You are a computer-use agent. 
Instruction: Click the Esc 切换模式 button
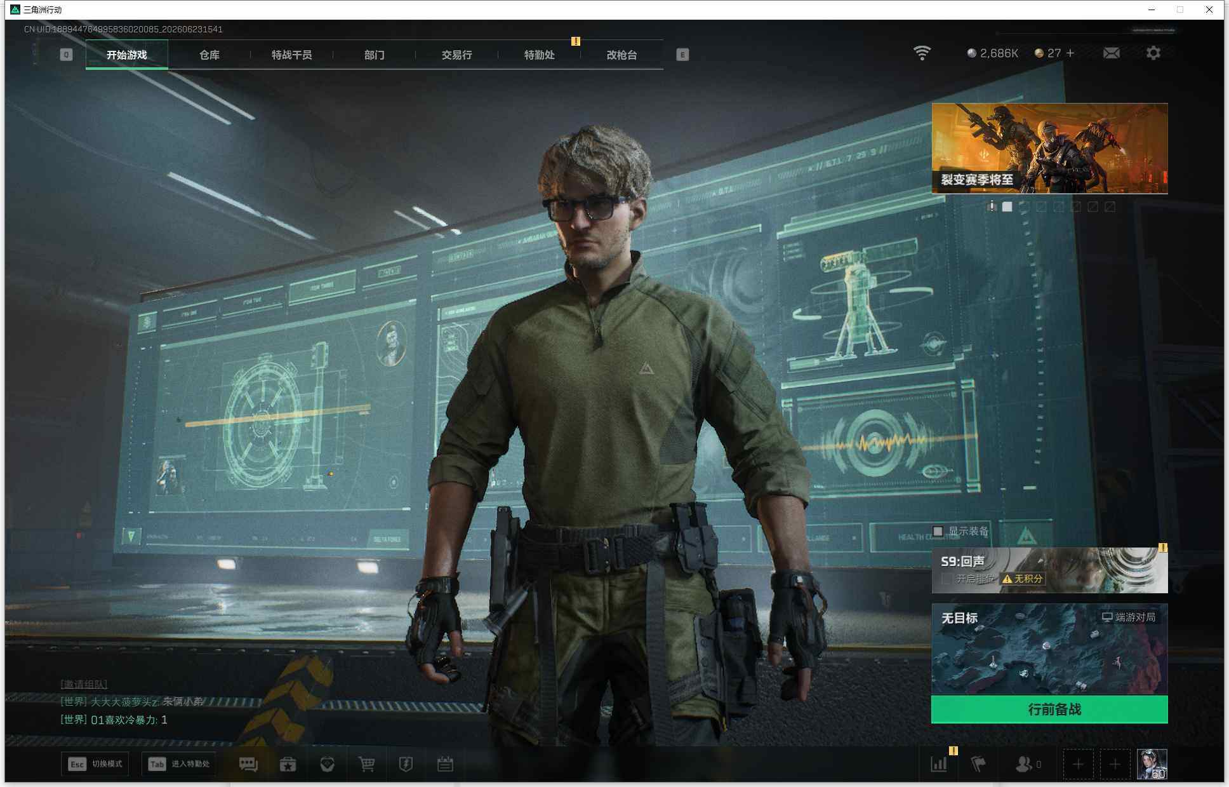95,764
